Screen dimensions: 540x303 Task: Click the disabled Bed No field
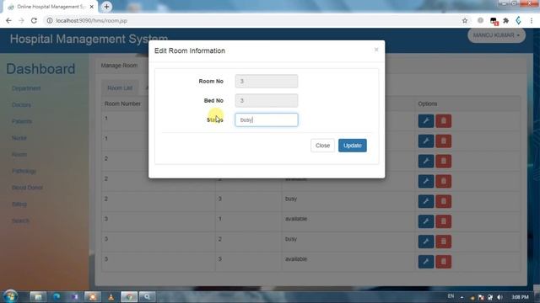(267, 101)
